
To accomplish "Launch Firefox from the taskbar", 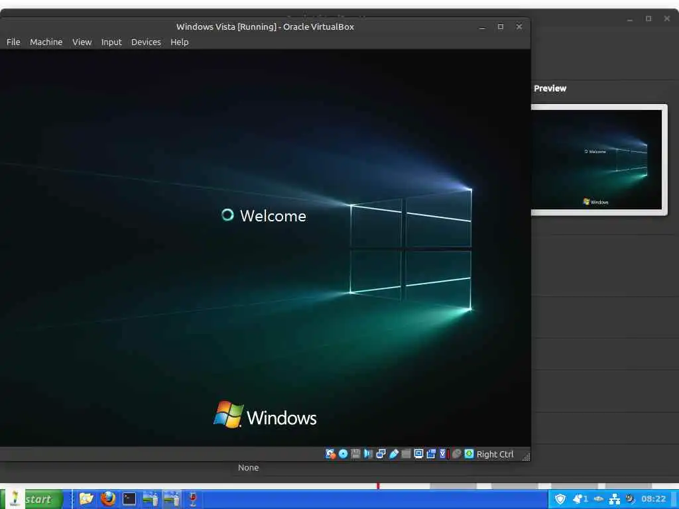I will (108, 499).
